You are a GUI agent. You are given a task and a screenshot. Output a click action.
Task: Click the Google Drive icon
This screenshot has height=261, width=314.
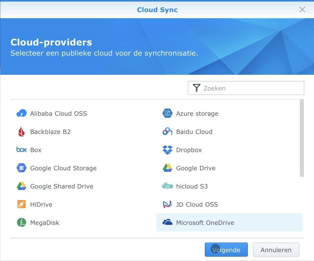pos(167,168)
